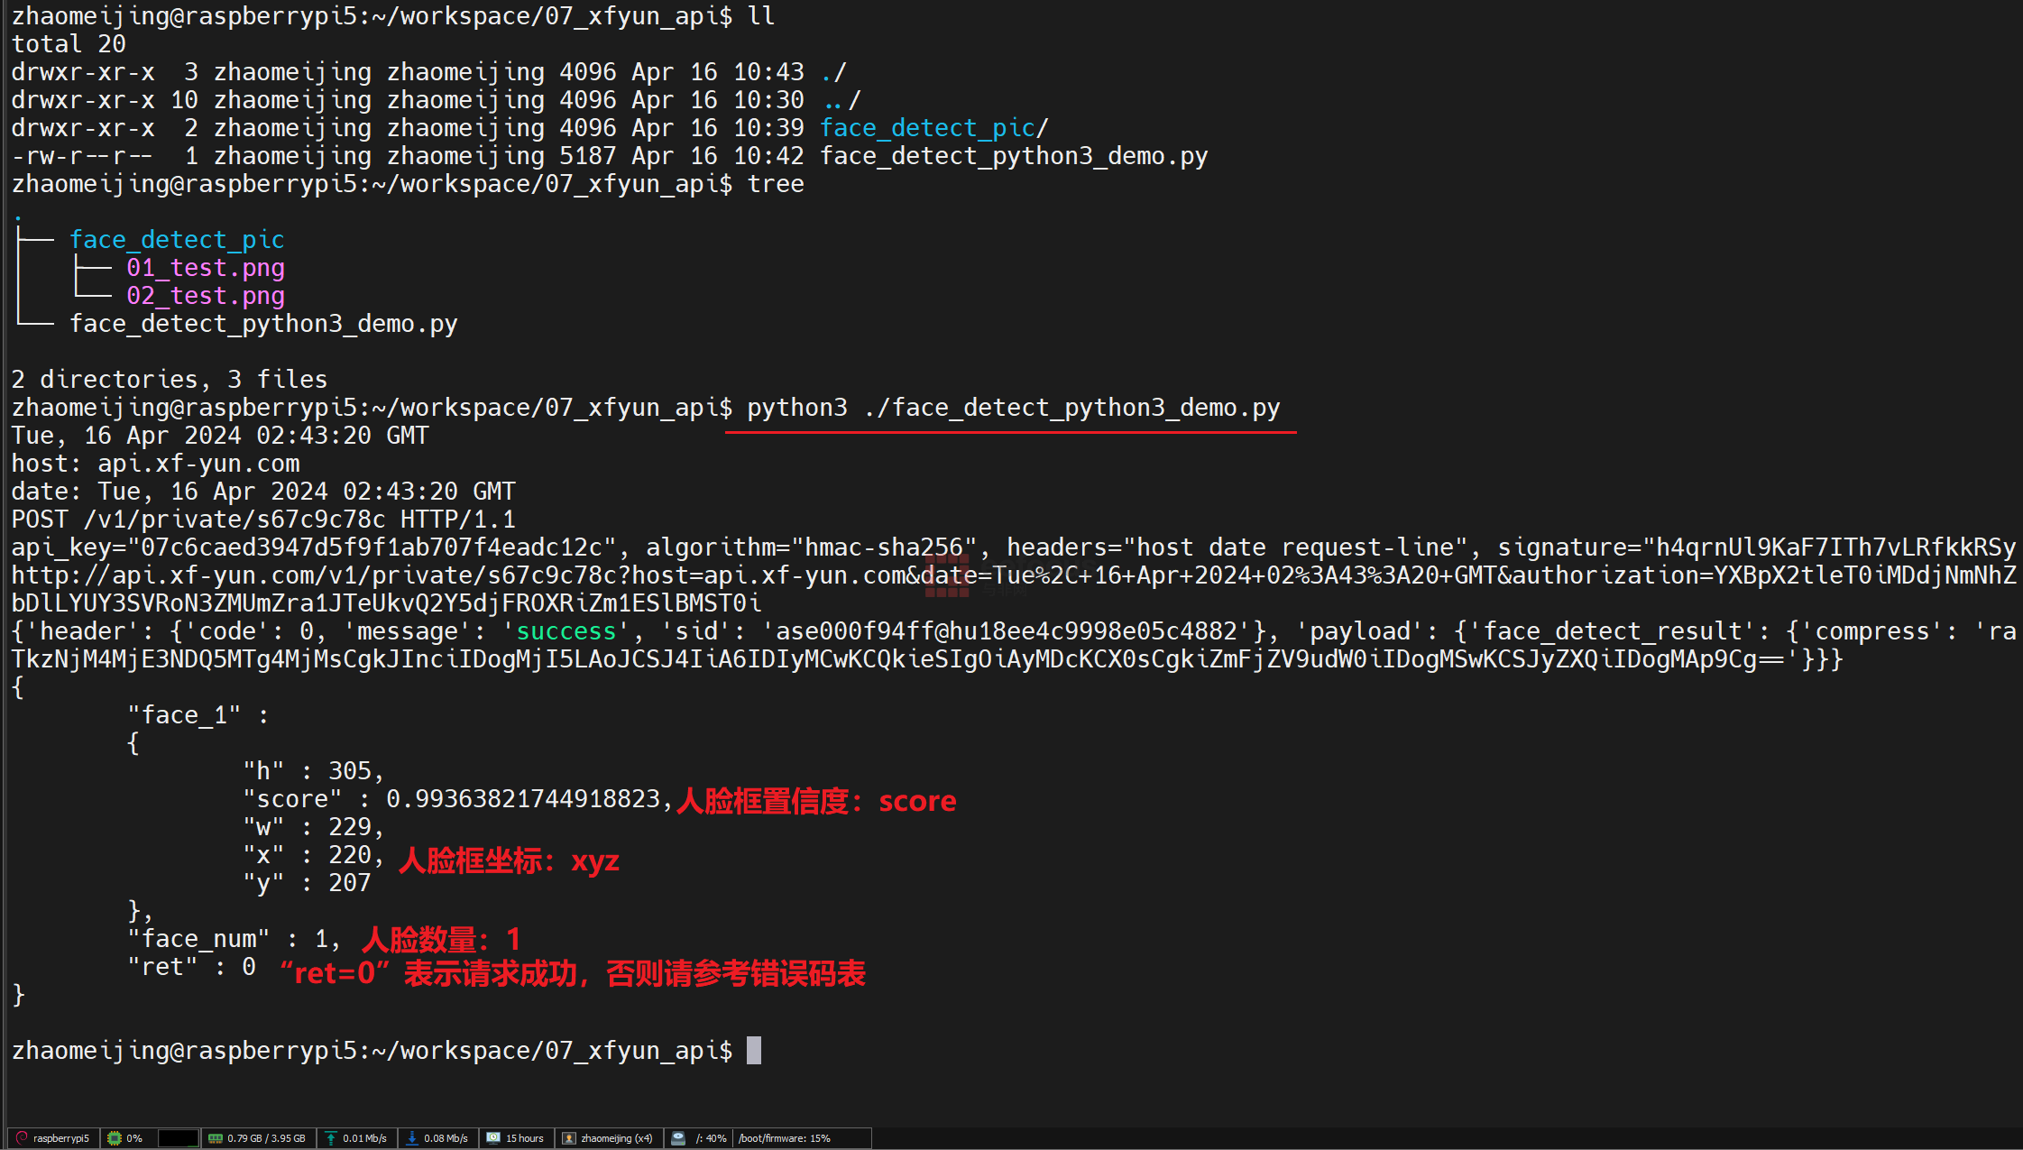This screenshot has height=1150, width=2023.
Task: Click the CPU usage chip icon
Action: tap(115, 1137)
